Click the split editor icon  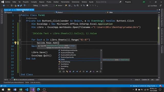pos(159,13)
